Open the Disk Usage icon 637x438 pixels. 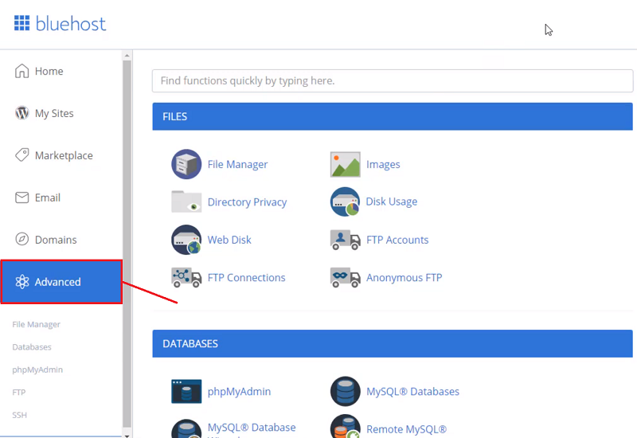345,202
